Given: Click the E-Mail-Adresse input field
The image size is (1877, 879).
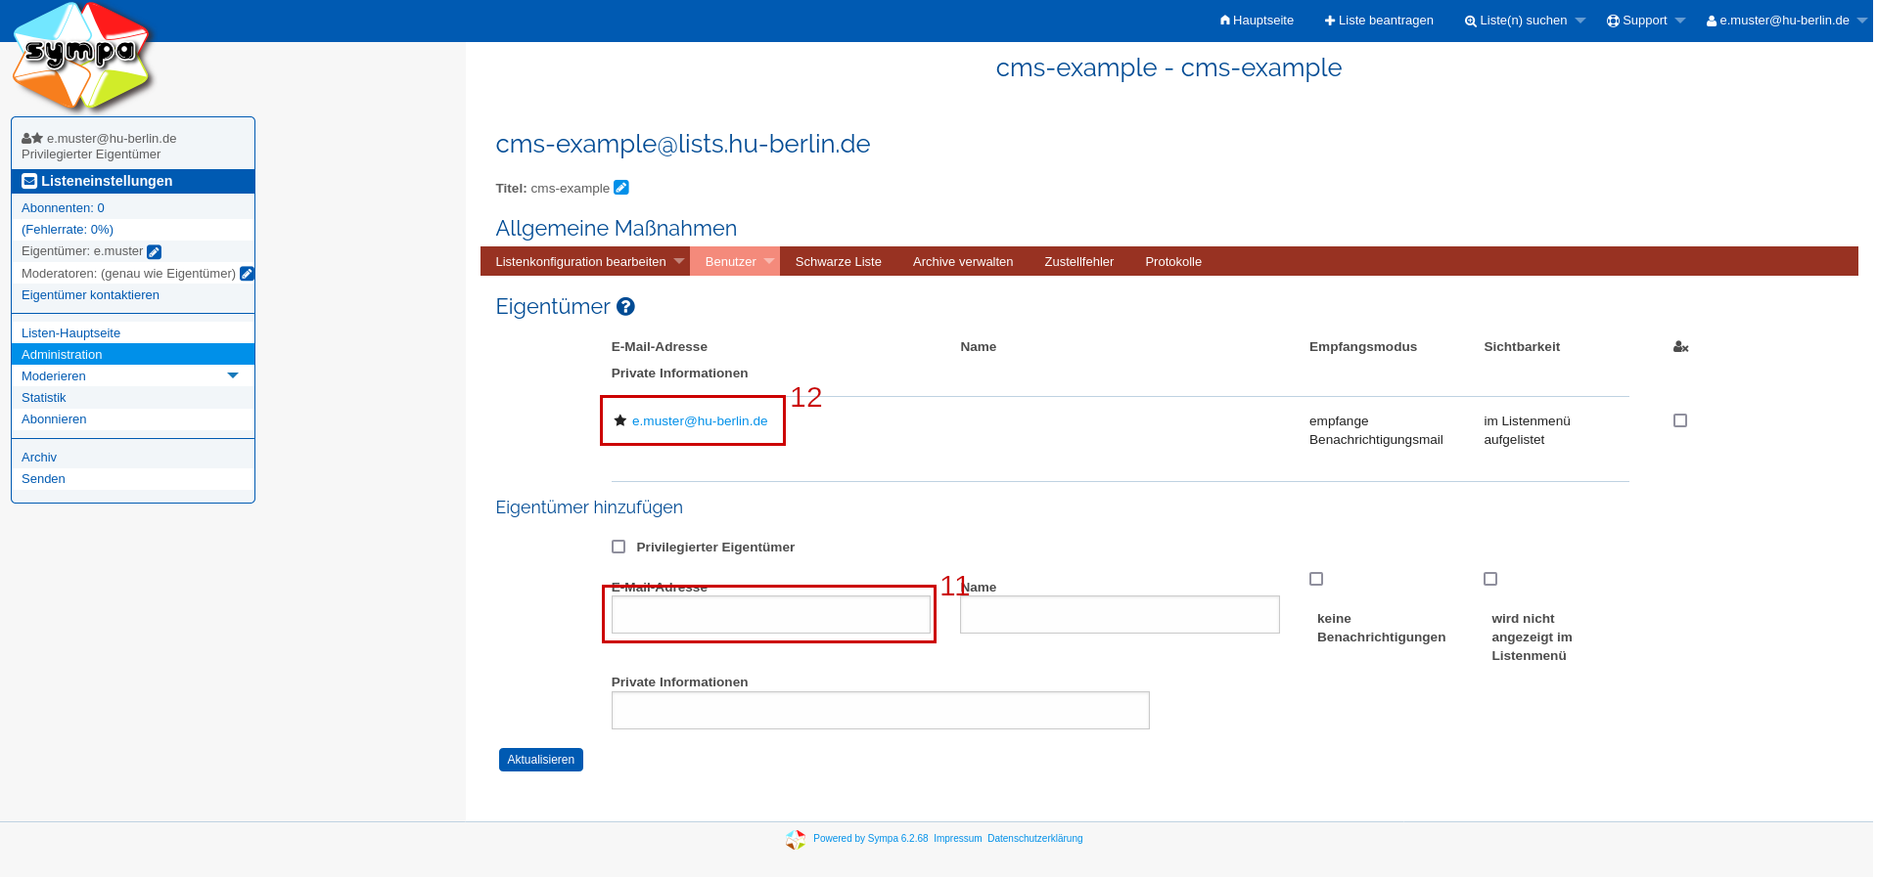Looking at the screenshot, I should (770, 615).
